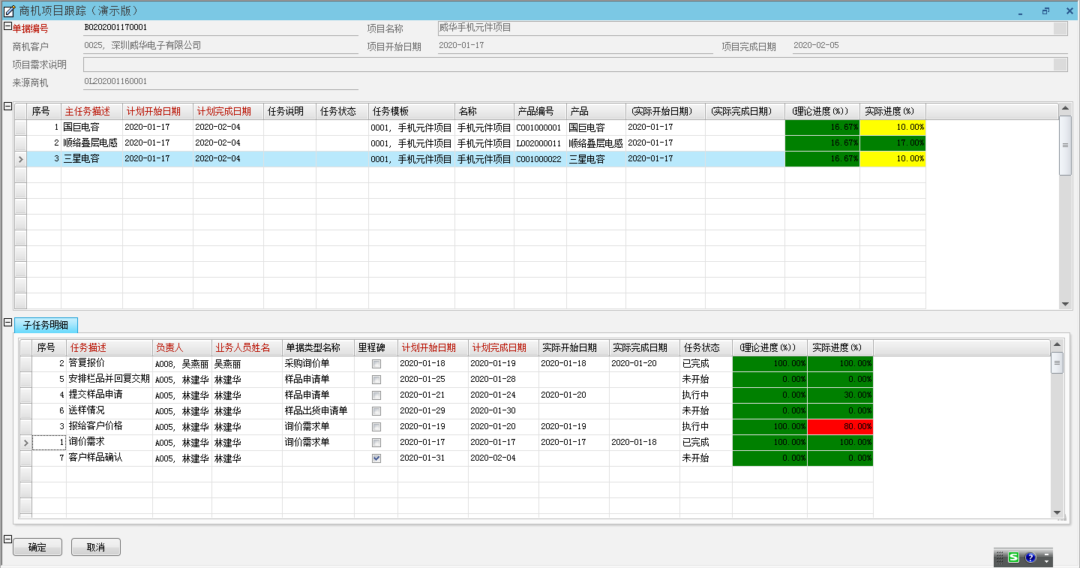The image size is (1080, 568).
Task: Click the 单据编号 input field
Action: click(220, 28)
